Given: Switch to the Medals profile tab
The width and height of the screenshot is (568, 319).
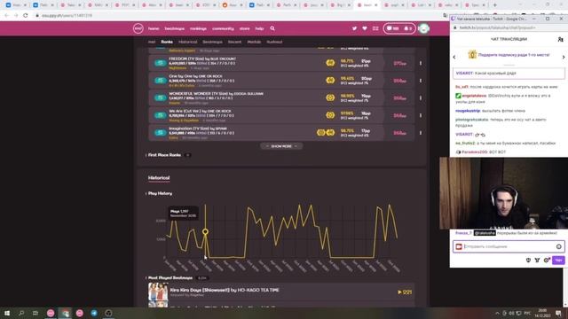Looking at the screenshot, I should tap(254, 42).
